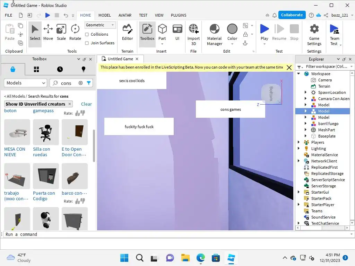The height and width of the screenshot is (266, 355).
Task: Expand the Camara Con Asien item
Action: click(305, 98)
